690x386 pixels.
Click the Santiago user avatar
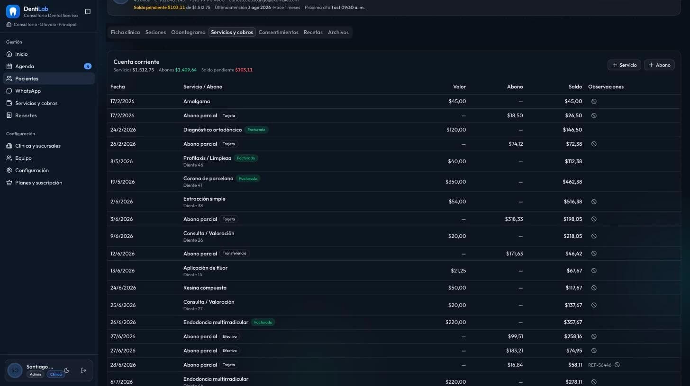15,370
